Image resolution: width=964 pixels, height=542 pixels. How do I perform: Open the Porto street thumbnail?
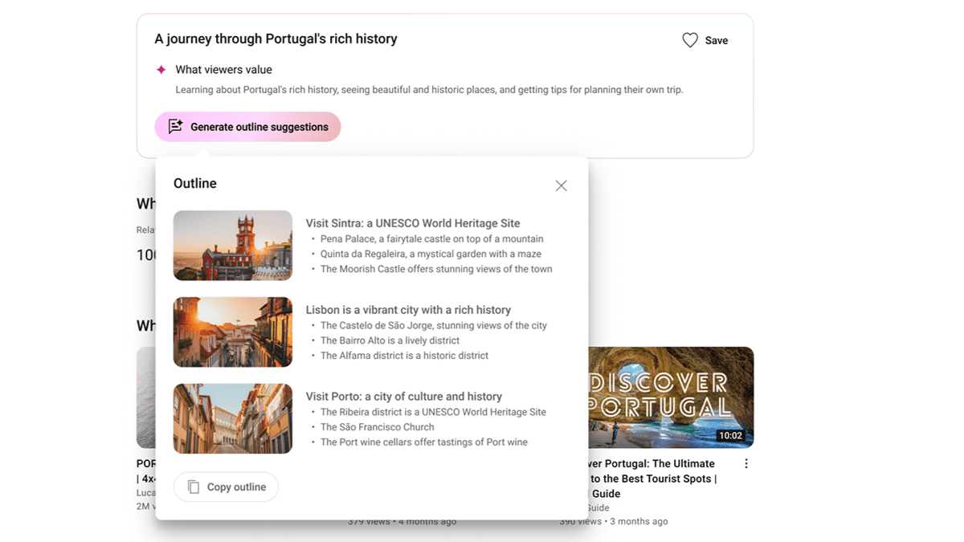pos(233,418)
